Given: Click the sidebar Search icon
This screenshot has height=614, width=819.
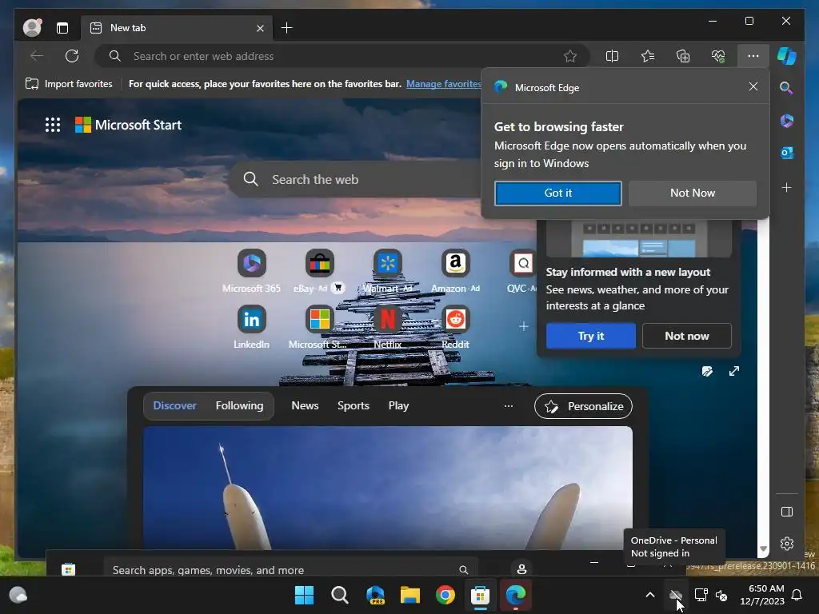Looking at the screenshot, I should click(787, 88).
